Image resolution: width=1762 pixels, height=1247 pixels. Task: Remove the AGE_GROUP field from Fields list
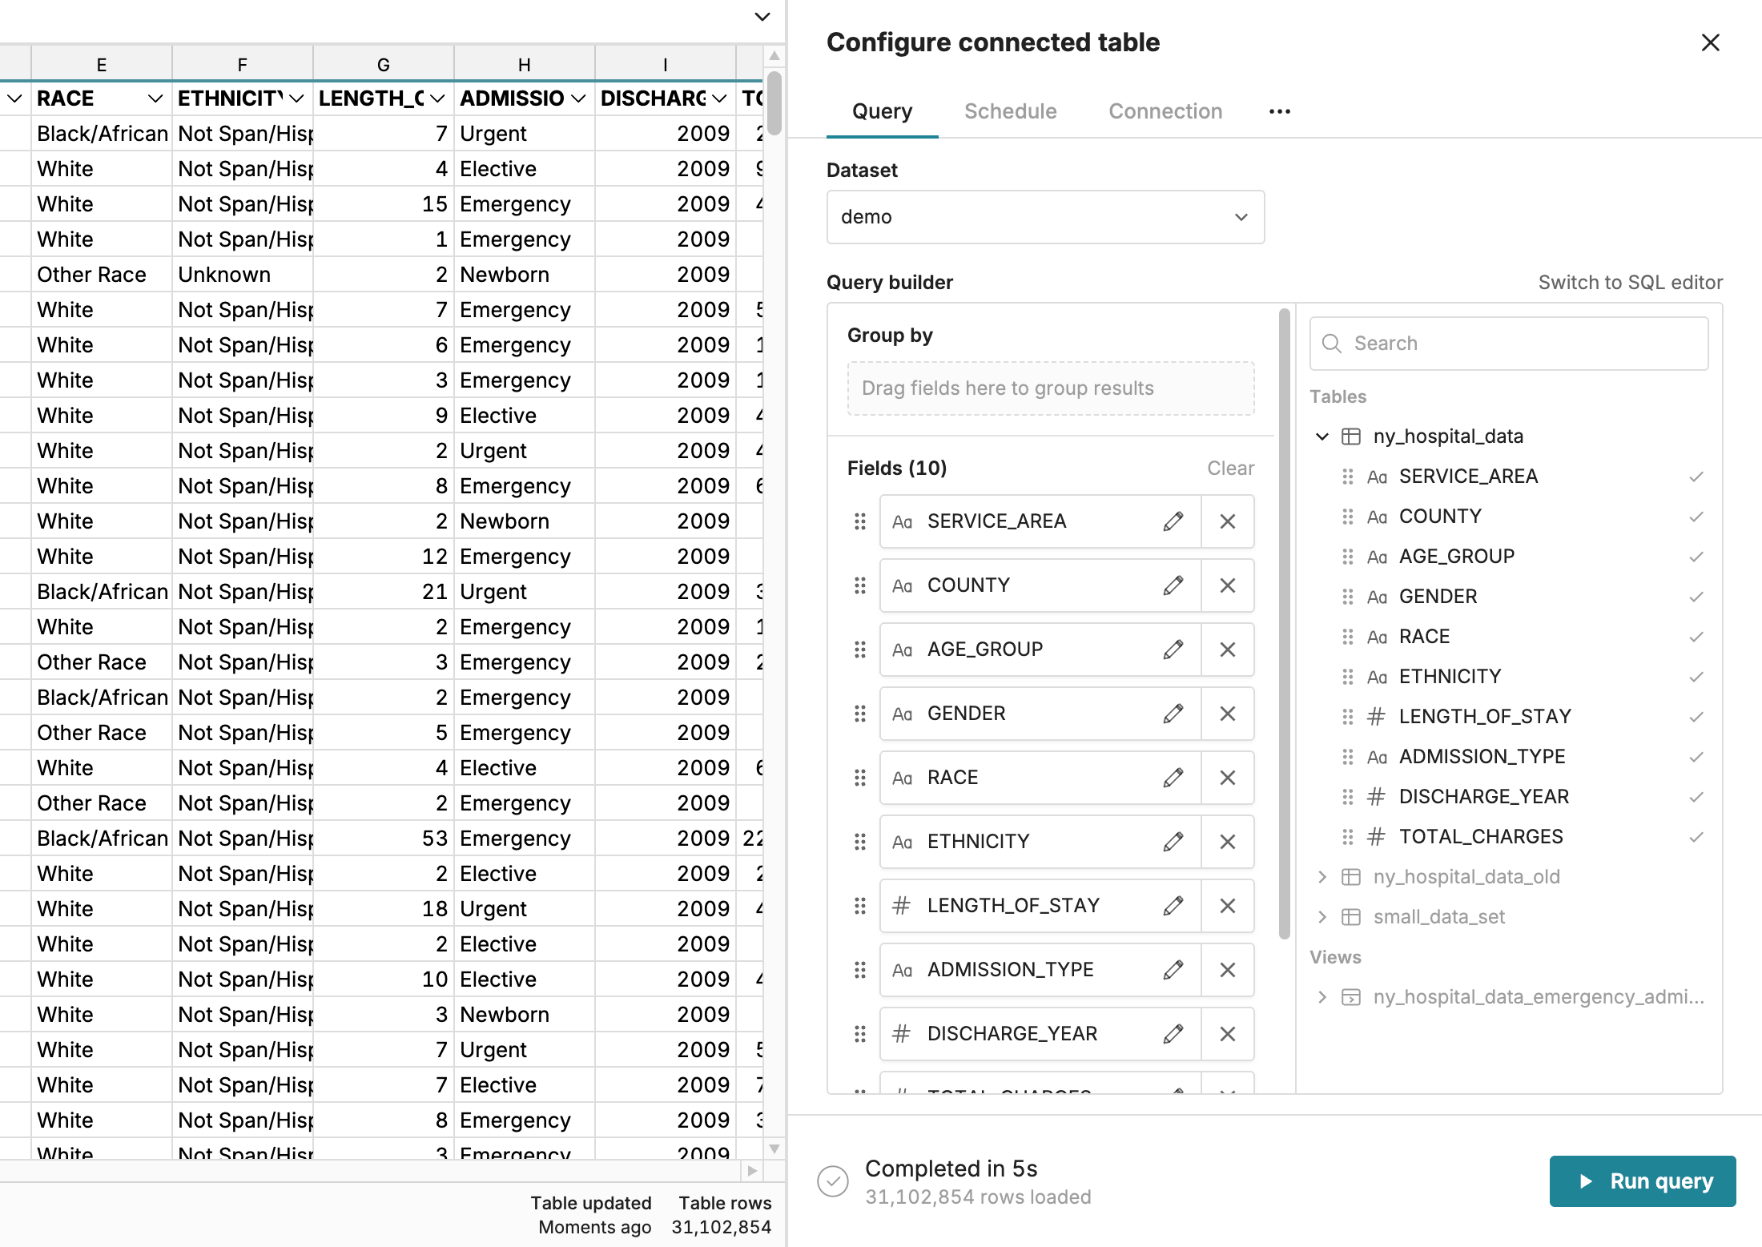1227,650
